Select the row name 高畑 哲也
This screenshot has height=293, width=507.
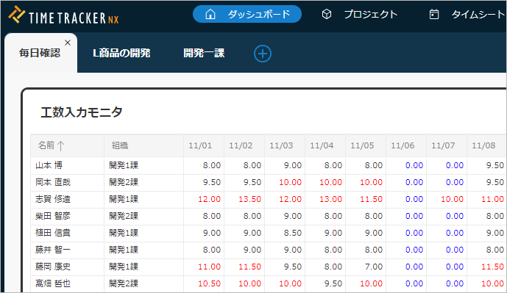click(53, 283)
